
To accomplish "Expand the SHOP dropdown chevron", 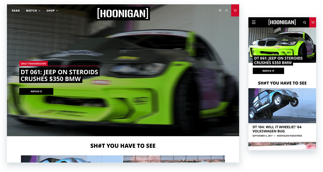I will pos(56,11).
